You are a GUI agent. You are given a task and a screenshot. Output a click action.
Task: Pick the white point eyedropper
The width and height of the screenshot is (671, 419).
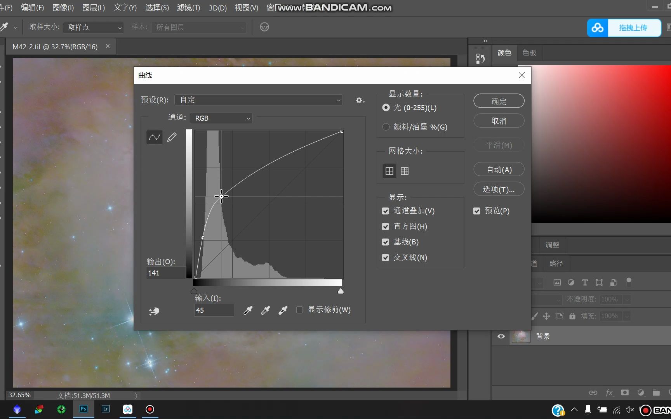click(x=283, y=310)
